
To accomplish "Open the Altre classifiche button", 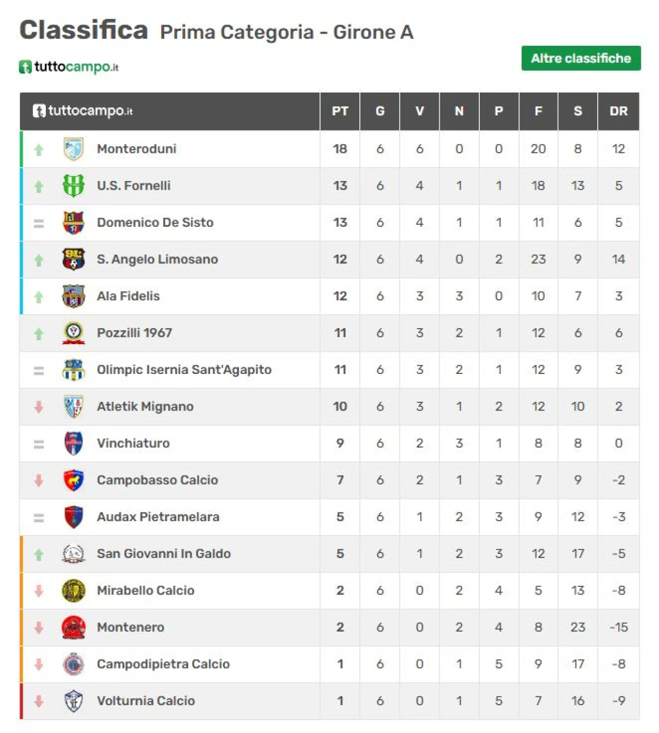I will (581, 58).
